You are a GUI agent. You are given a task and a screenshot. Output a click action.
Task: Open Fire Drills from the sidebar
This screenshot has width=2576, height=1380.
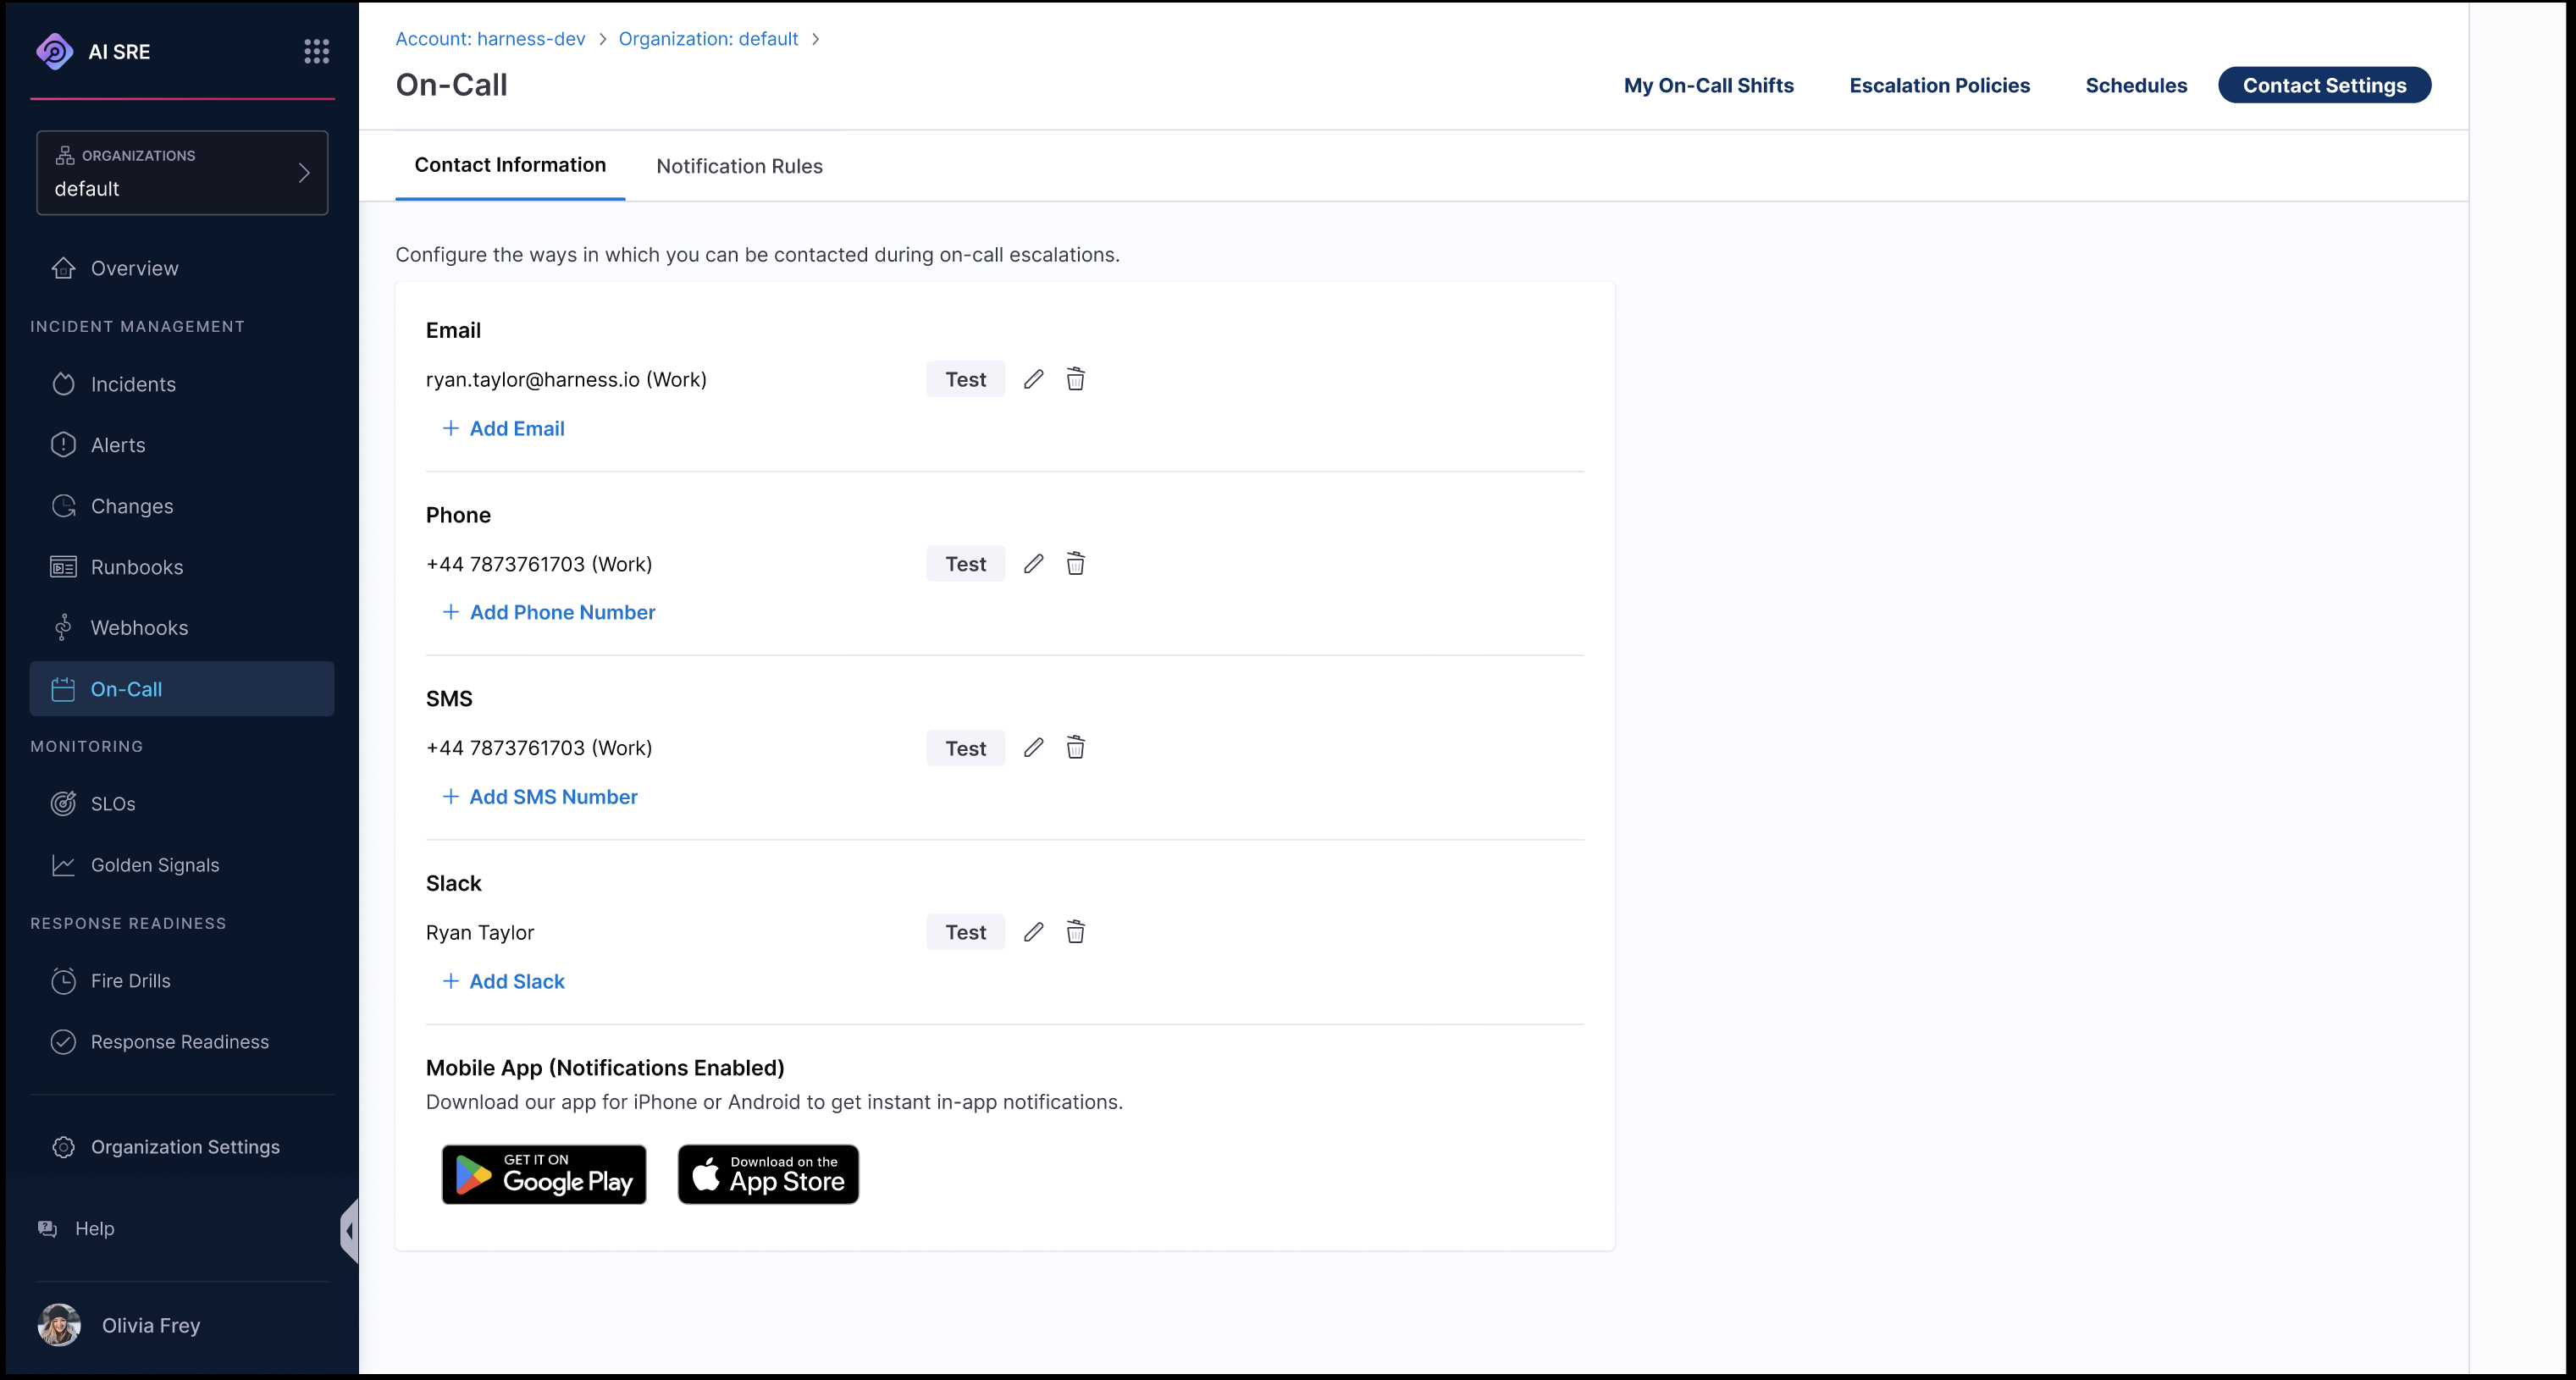point(130,981)
